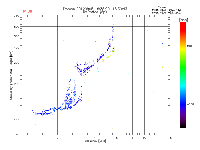Click the 'Frequency [MHz]' axis label

point(95,141)
